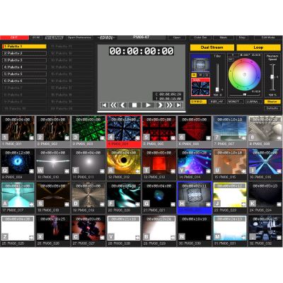Click the double-arrow fast forward icon

pyautogui.click(x=169, y=105)
